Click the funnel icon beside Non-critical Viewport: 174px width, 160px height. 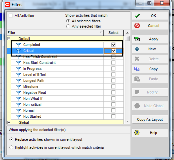19,105
